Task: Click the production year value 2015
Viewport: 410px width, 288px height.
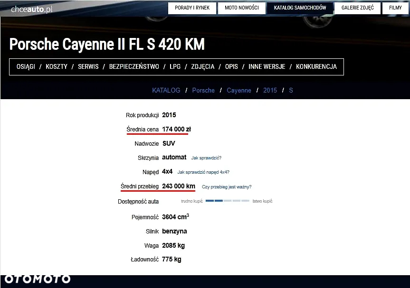Action: 169,115
